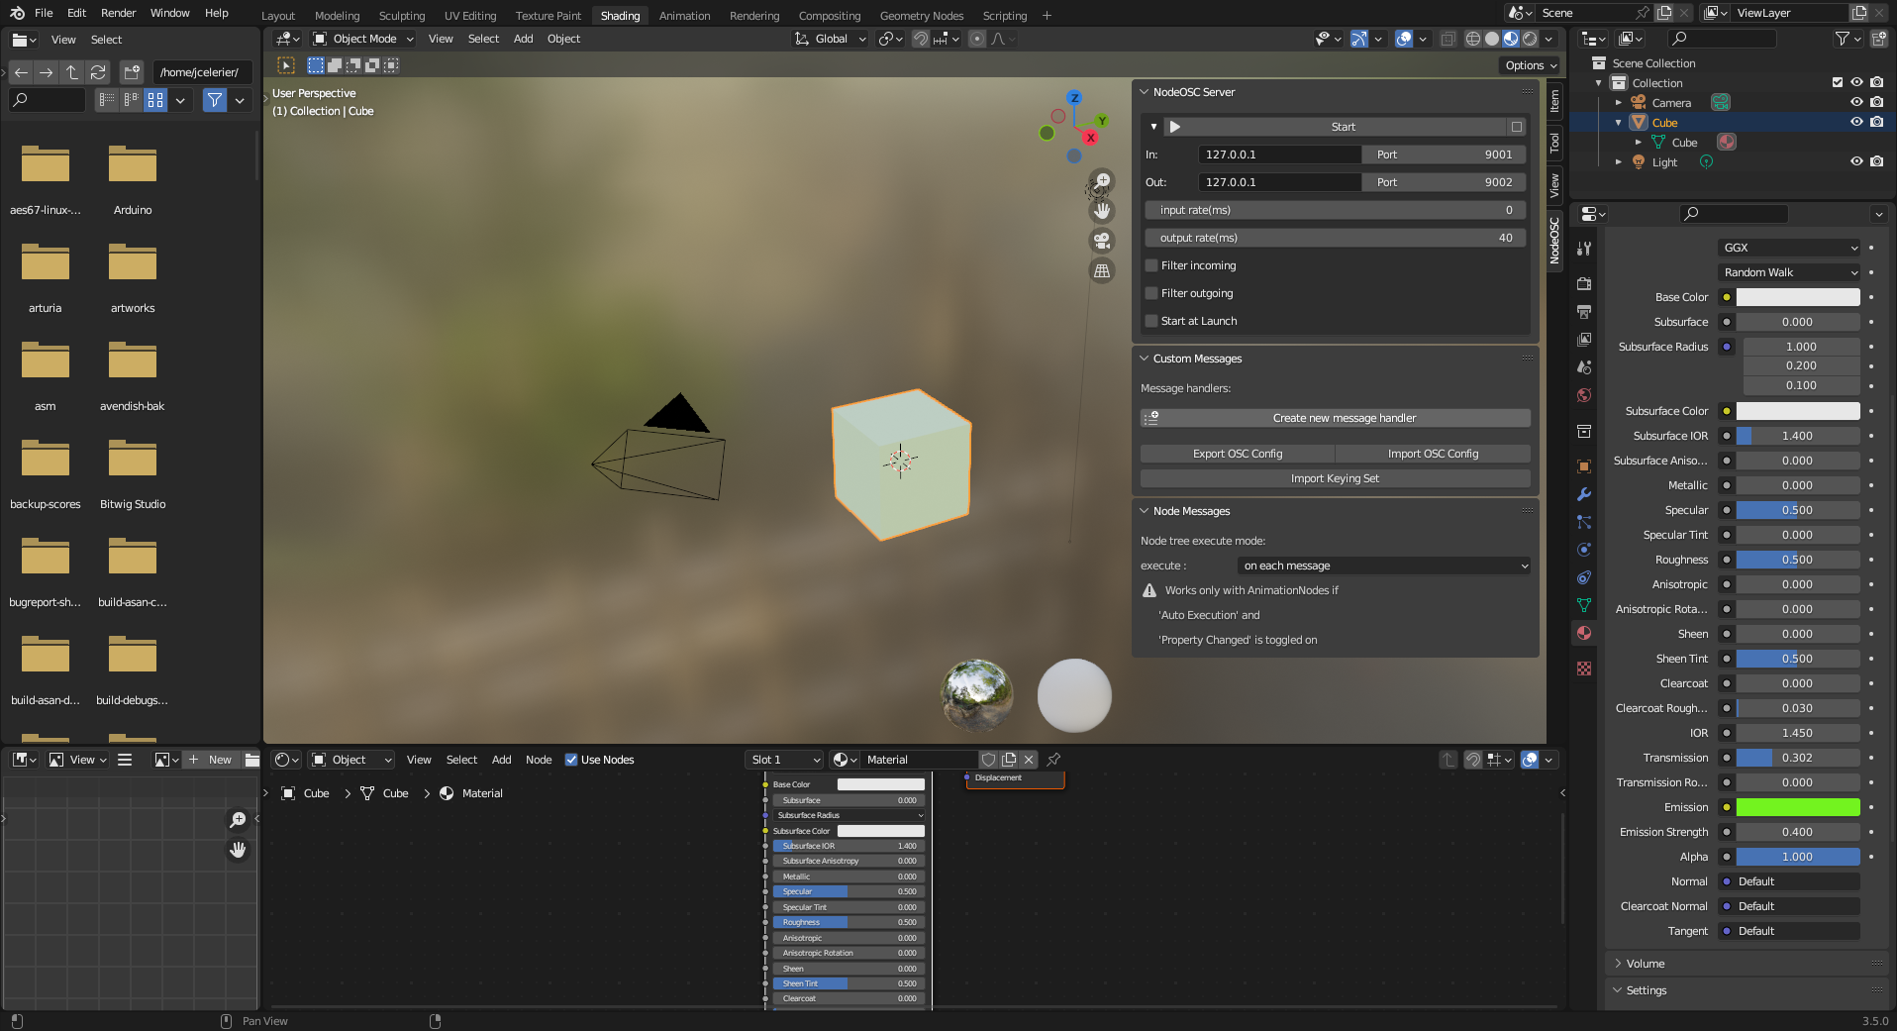Open the GGX distribution dropdown
Viewport: 1897px width, 1031px height.
pyautogui.click(x=1790, y=248)
